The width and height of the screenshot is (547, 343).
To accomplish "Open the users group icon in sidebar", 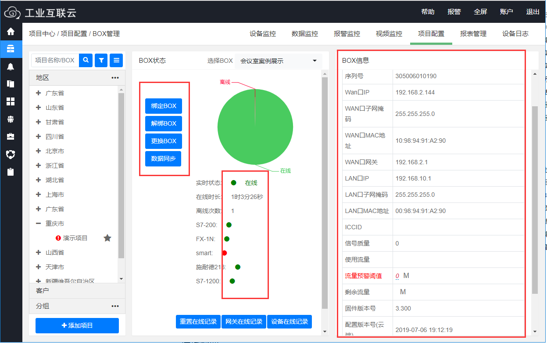I will [11, 119].
